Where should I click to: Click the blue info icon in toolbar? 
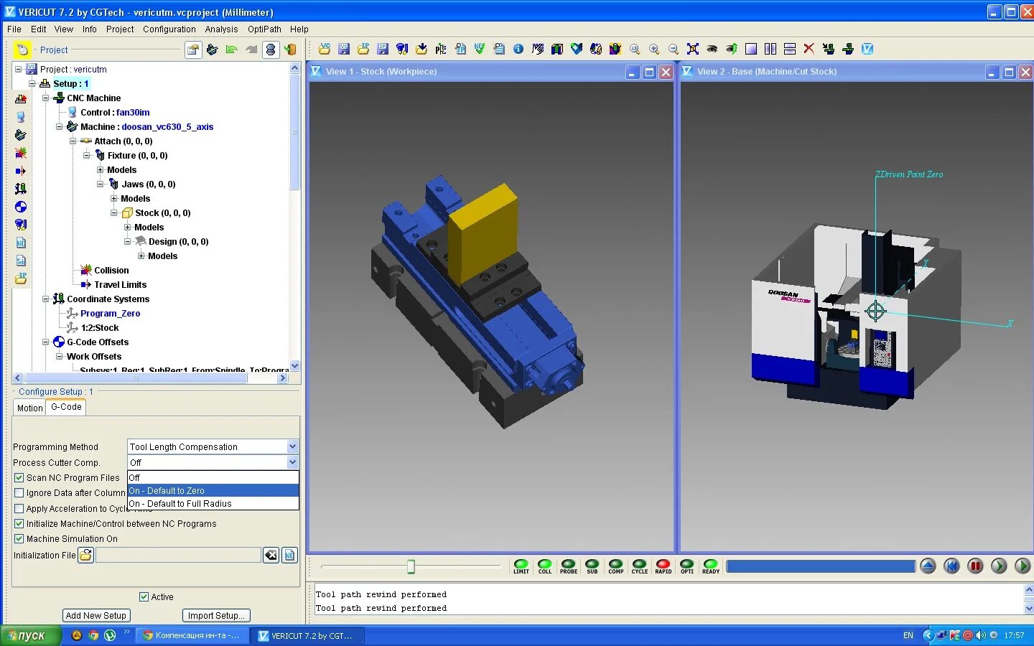(518, 49)
